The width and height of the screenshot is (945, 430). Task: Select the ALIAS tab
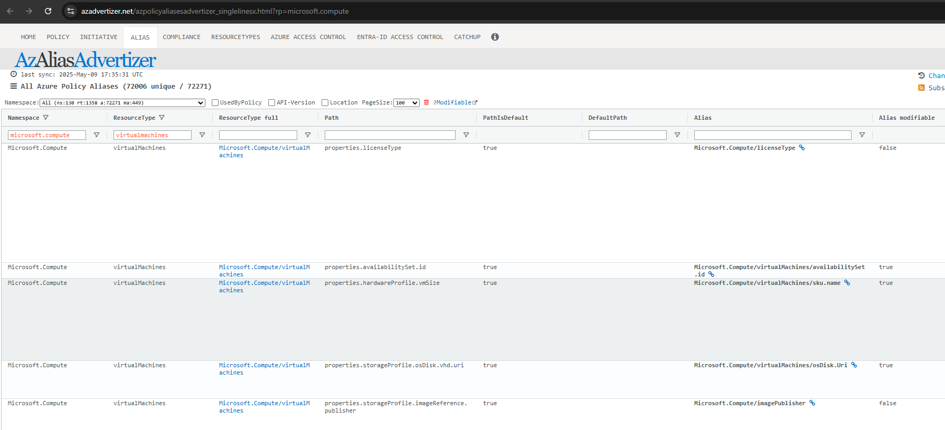[x=140, y=37]
